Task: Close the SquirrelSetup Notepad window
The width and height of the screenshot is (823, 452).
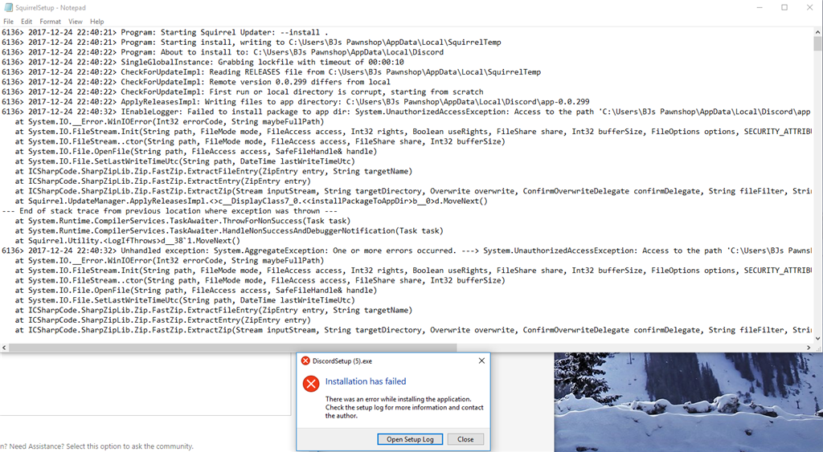Action: 809,7
